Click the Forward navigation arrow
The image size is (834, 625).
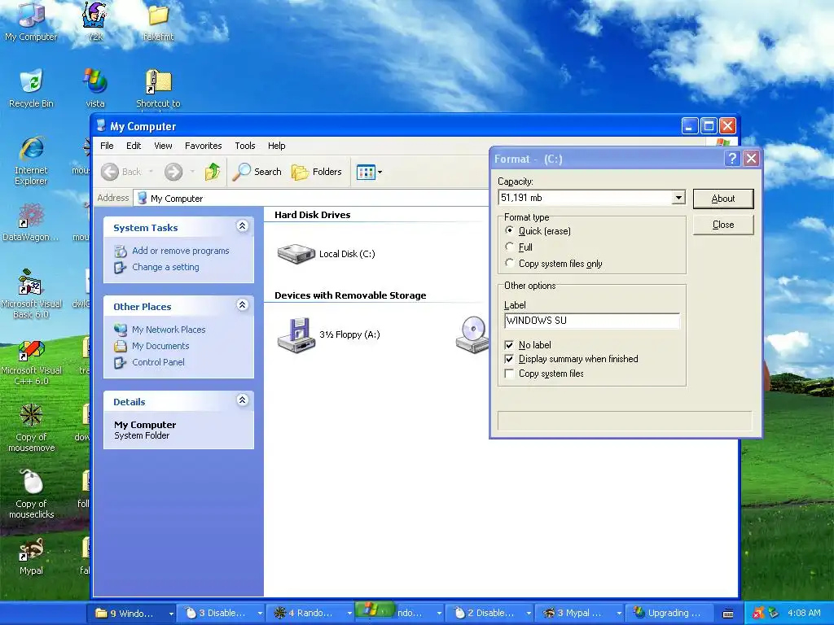pos(173,172)
